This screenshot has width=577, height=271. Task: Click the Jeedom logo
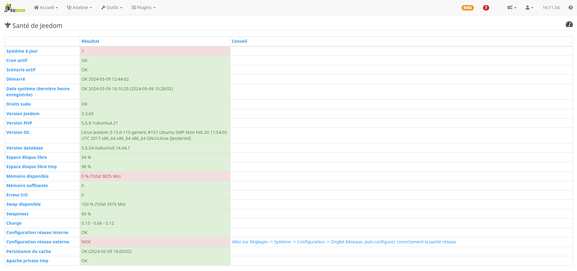[15, 8]
